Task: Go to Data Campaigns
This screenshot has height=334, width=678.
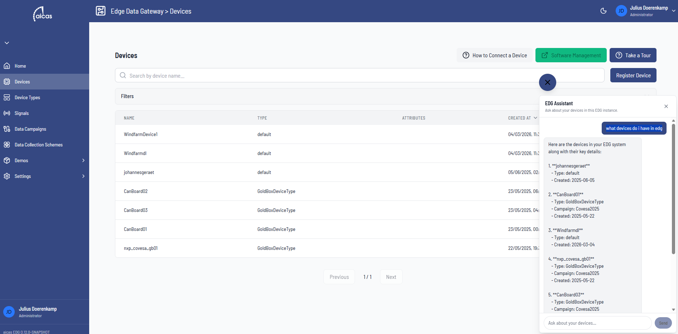Action: (30, 129)
